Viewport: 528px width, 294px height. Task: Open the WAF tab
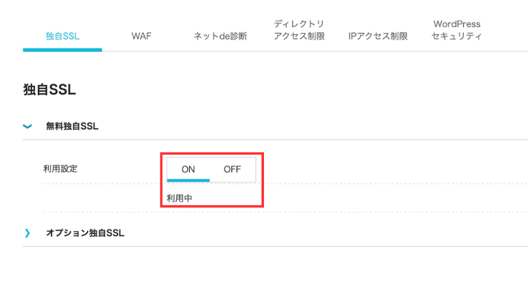(x=141, y=36)
